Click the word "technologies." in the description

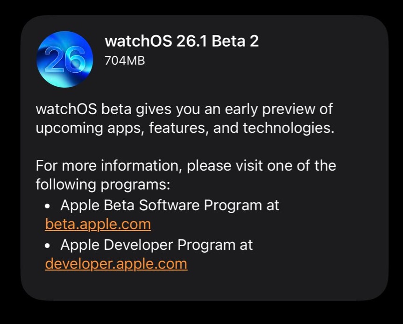click(289, 128)
